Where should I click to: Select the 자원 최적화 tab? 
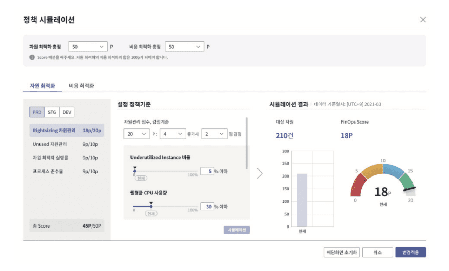pyautogui.click(x=42, y=85)
